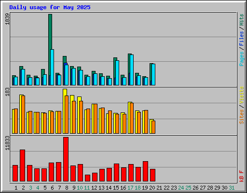Click day label 8 on the x-axis
This screenshot has height=193, width=247.
(x=67, y=188)
